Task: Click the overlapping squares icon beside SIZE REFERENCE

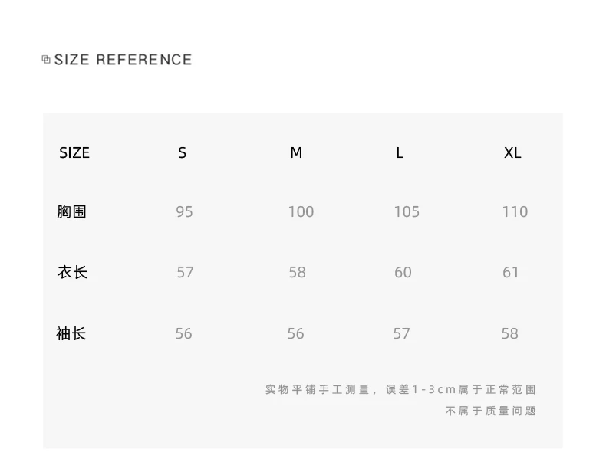Action: [46, 60]
